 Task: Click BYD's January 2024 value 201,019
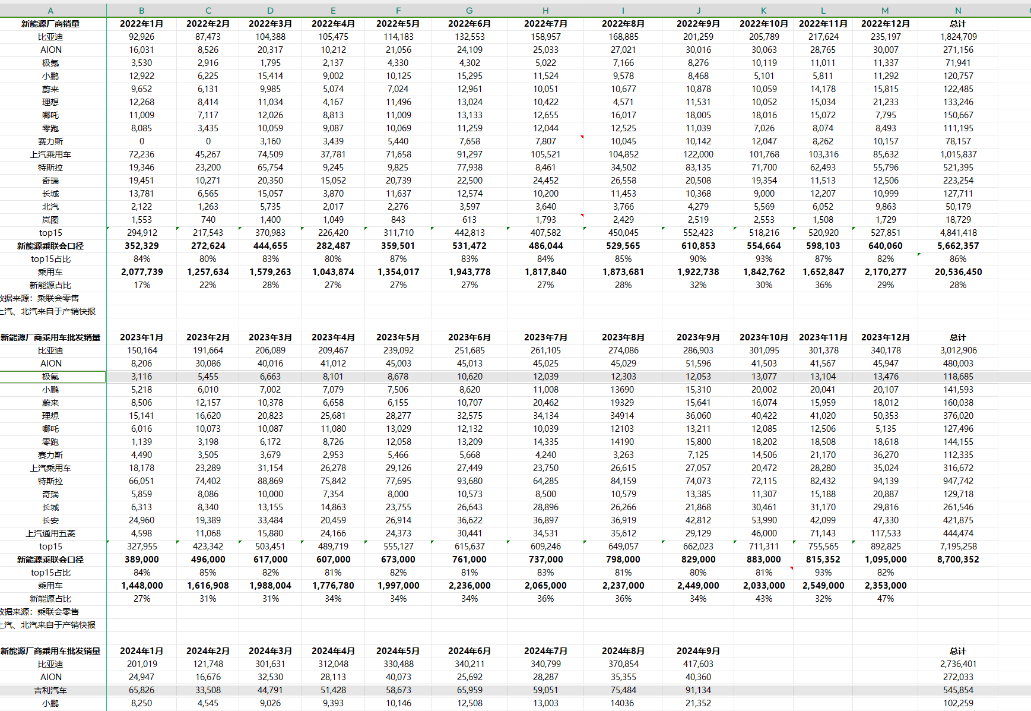[x=142, y=664]
